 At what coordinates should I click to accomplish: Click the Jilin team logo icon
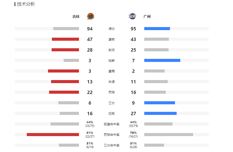click(x=90, y=16)
